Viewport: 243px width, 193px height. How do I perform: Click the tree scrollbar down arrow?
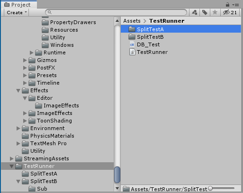pyautogui.click(x=117, y=188)
